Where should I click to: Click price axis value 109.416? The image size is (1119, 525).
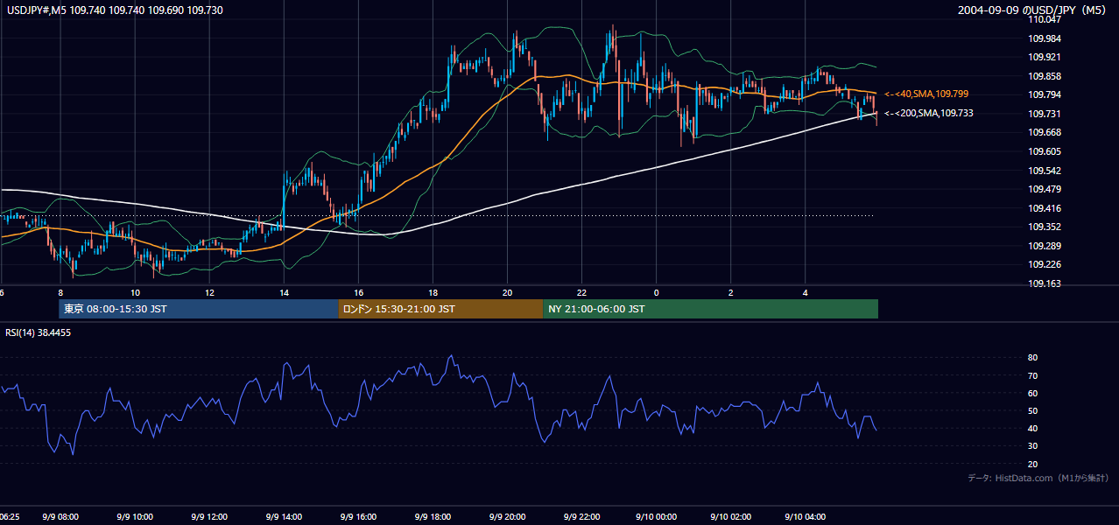[1046, 208]
